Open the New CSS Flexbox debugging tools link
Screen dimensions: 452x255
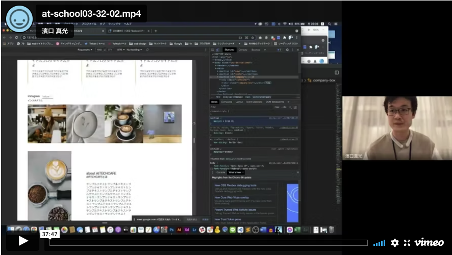(x=235, y=186)
